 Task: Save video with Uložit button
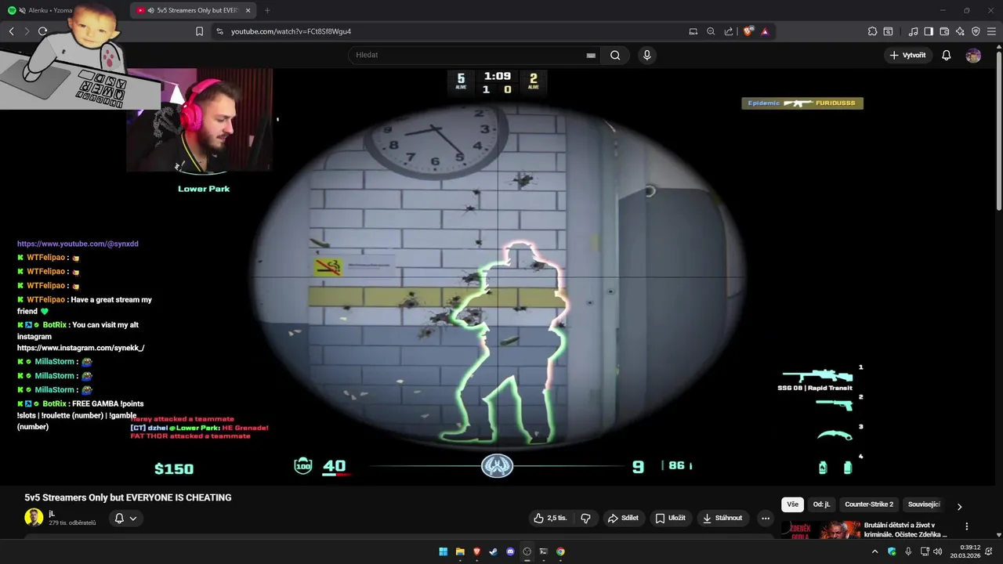click(x=670, y=518)
